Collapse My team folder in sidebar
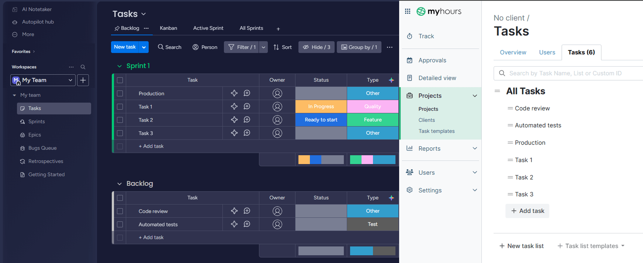 (14, 95)
